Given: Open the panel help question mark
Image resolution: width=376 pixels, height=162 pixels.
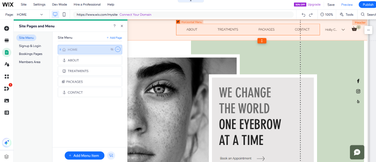Looking at the screenshot, I should 115,26.
